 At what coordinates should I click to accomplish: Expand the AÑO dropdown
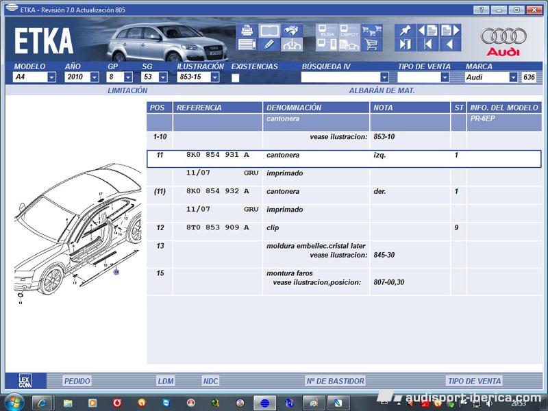pos(95,77)
